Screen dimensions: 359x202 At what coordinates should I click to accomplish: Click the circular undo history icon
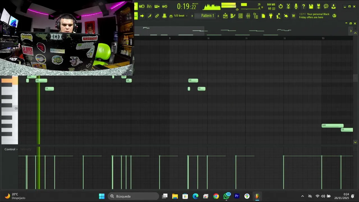pos(280,6)
